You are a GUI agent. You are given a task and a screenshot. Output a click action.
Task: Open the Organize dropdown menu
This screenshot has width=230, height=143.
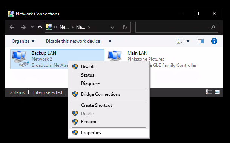23,41
